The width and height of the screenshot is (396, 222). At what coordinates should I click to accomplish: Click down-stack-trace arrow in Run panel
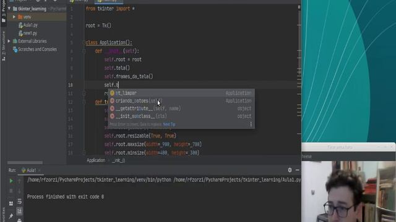click(x=19, y=191)
